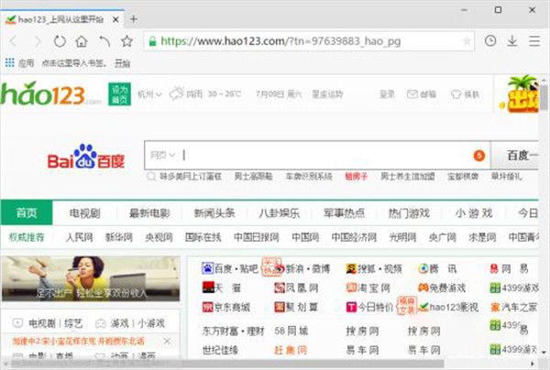
Task: Open 天猫 site link
Action: click(x=222, y=288)
